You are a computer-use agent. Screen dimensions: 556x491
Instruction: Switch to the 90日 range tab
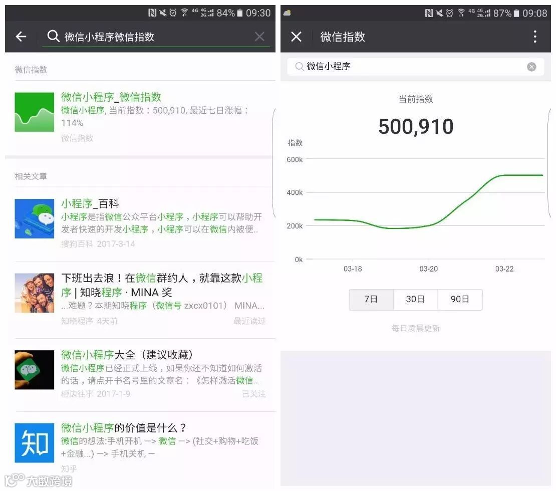[x=460, y=300]
